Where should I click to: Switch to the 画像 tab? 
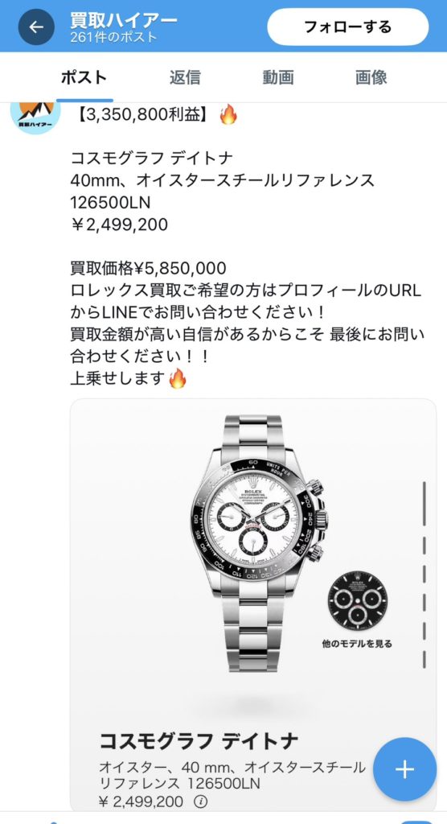point(371,78)
